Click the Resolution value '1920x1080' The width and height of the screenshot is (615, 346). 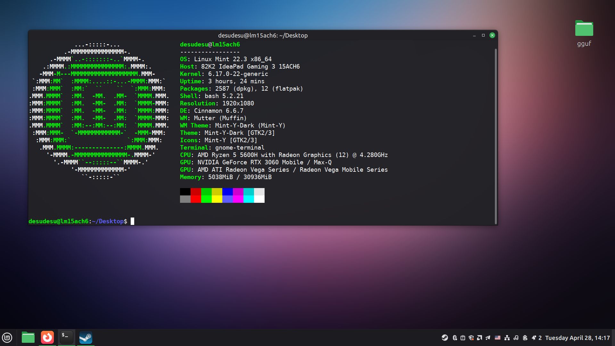(x=238, y=103)
